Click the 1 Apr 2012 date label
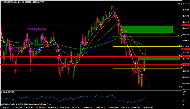This screenshot has width=190, height=109. (29, 107)
